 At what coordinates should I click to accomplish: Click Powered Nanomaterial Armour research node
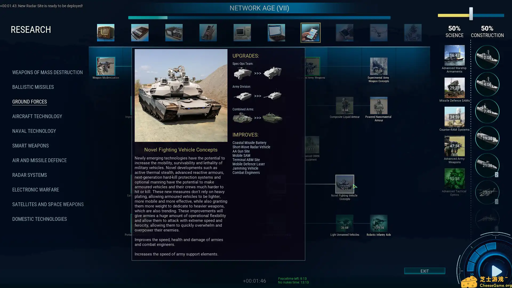tap(378, 106)
